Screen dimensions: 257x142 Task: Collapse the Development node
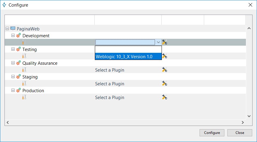point(13,35)
